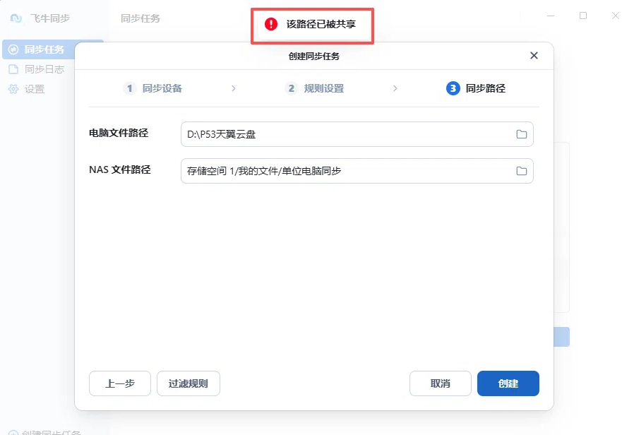Open 同步任务 sidebar icon

(13, 49)
